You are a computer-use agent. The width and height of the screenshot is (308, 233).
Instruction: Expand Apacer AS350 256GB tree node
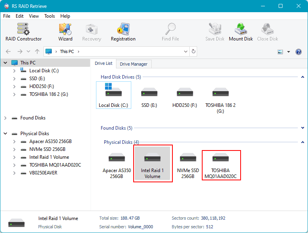point(14,141)
